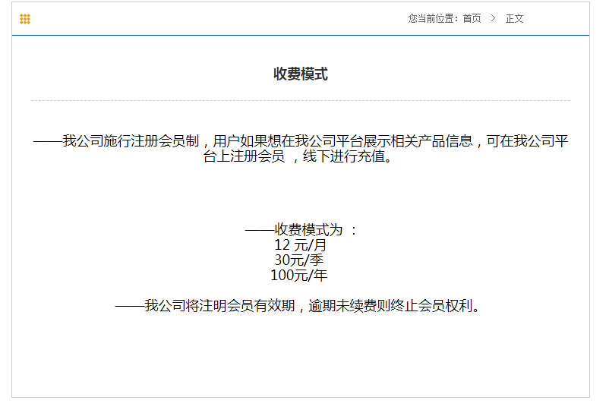The image size is (609, 413).
Task: Click the breadcrumb arrow between 首页 and 正文
Action: point(493,19)
